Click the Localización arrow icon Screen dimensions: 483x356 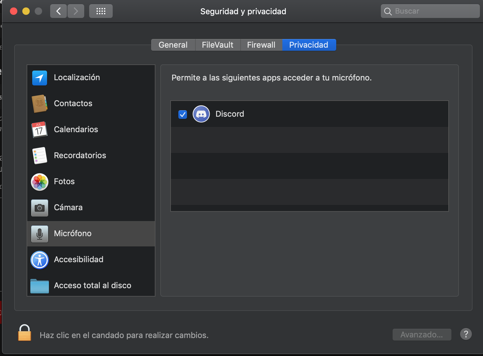coord(40,78)
